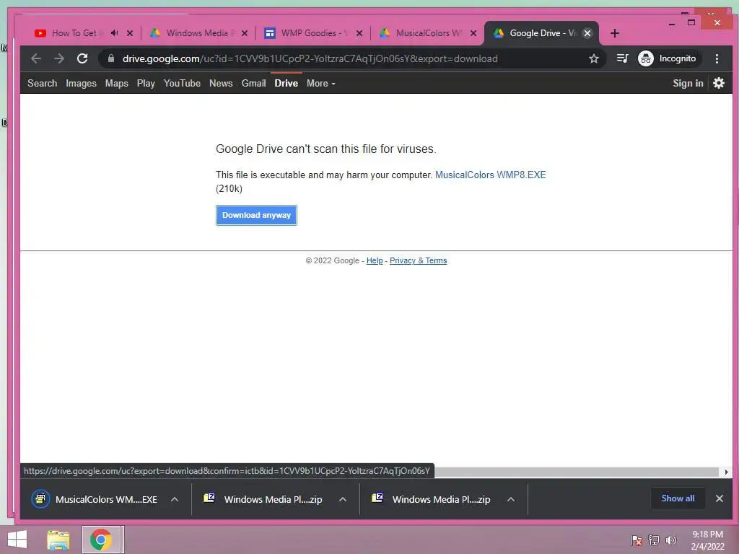Open File Explorer from taskbar

(58, 540)
